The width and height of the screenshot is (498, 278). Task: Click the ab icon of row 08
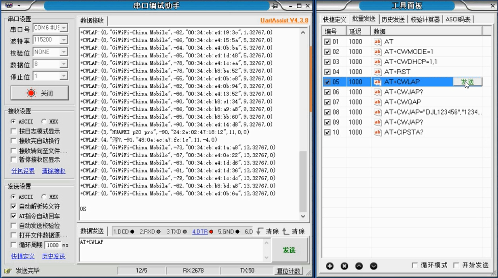tap(377, 112)
